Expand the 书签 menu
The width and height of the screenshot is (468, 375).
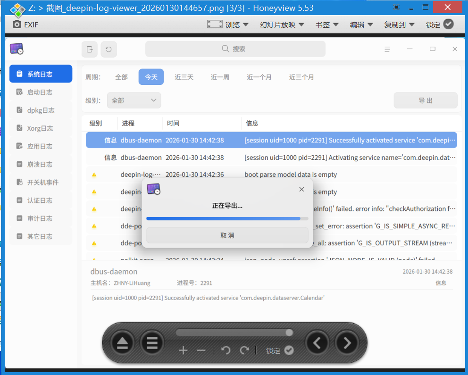point(327,25)
